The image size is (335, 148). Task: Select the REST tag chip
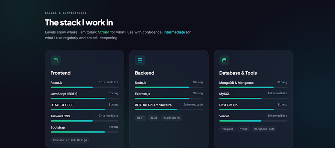point(141,118)
